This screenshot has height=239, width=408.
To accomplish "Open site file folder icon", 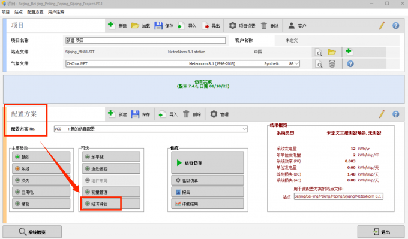I will click(331, 52).
